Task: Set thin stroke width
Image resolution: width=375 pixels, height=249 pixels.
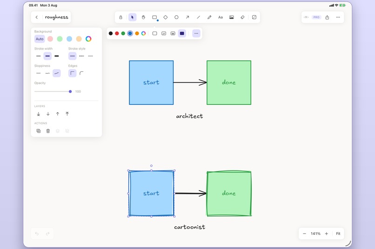Action: pos(39,56)
